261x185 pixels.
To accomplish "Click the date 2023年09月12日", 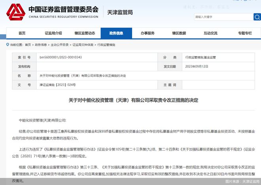I will pyautogui.click(x=197, y=67).
